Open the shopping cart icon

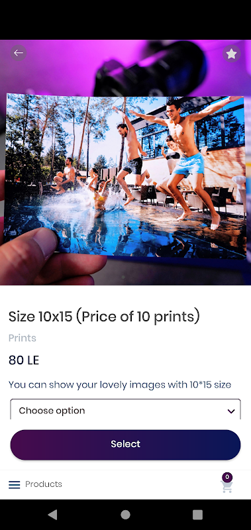(x=227, y=487)
